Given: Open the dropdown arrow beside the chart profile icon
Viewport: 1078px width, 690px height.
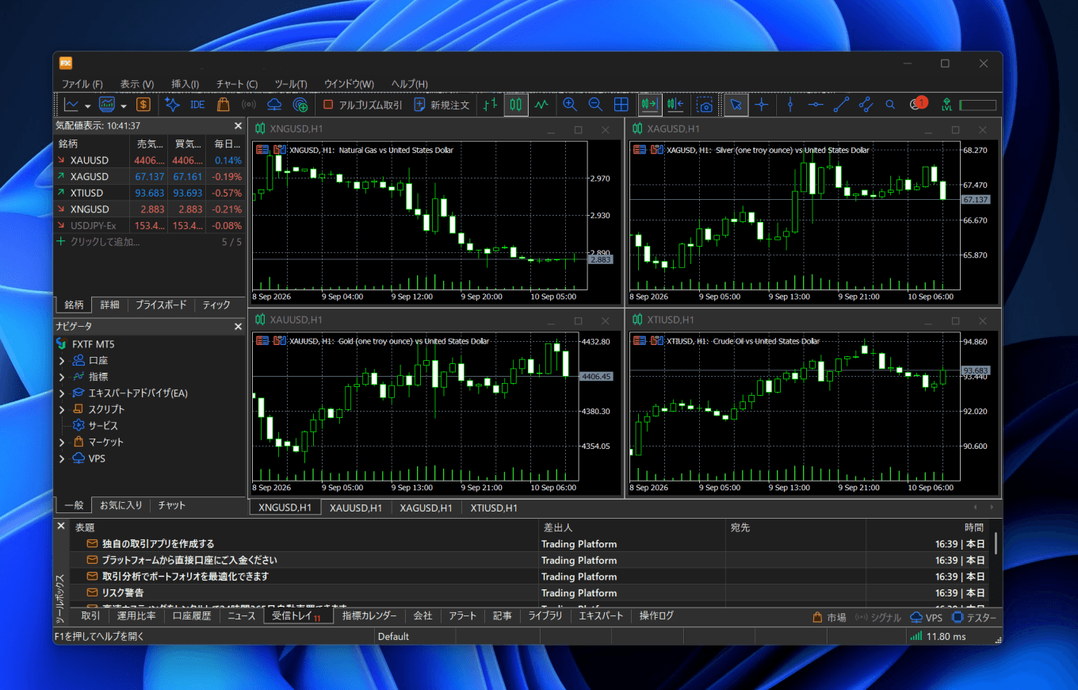Looking at the screenshot, I should (123, 105).
